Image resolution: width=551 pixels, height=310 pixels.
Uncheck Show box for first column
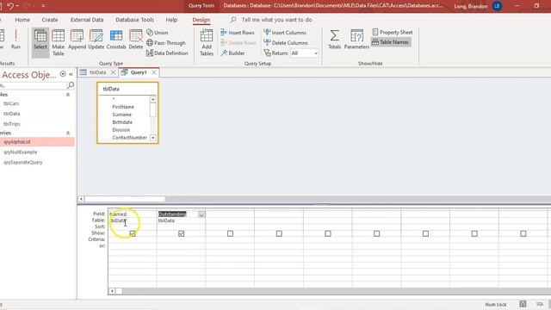(x=133, y=233)
